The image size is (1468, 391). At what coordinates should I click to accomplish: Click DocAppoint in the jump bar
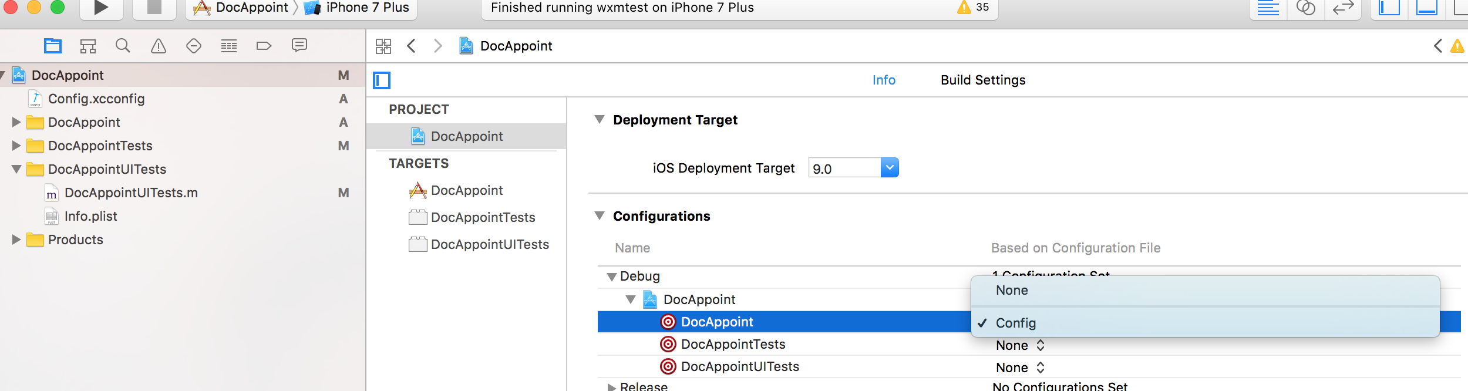506,46
